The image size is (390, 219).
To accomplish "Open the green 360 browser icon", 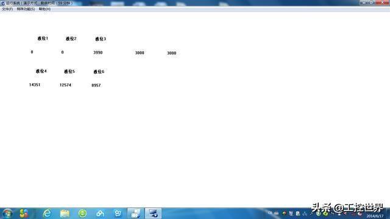I will click(x=83, y=214).
